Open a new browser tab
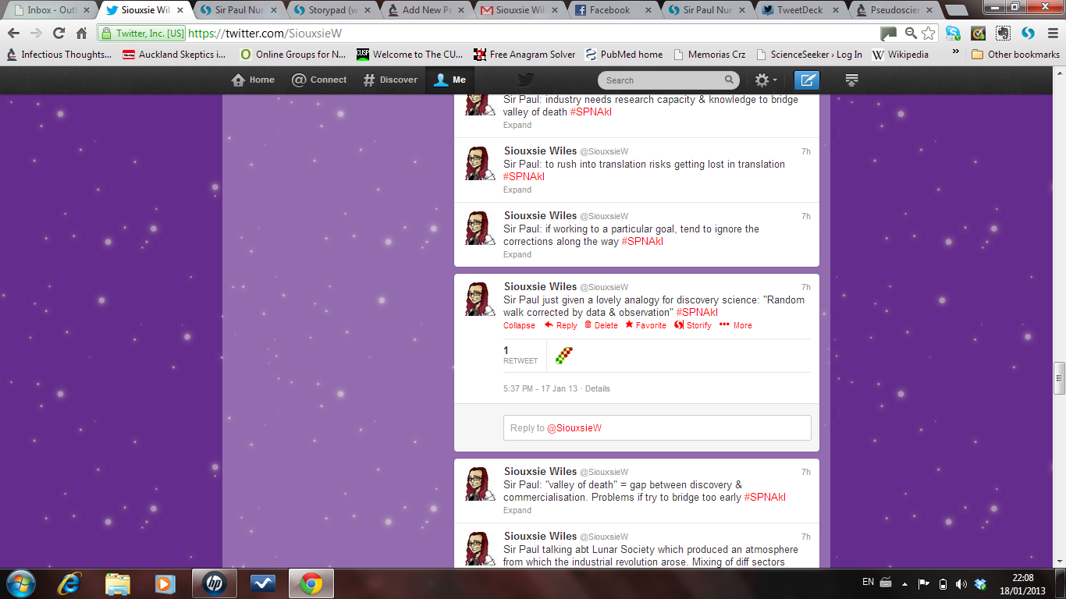The height and width of the screenshot is (599, 1066). (957, 11)
